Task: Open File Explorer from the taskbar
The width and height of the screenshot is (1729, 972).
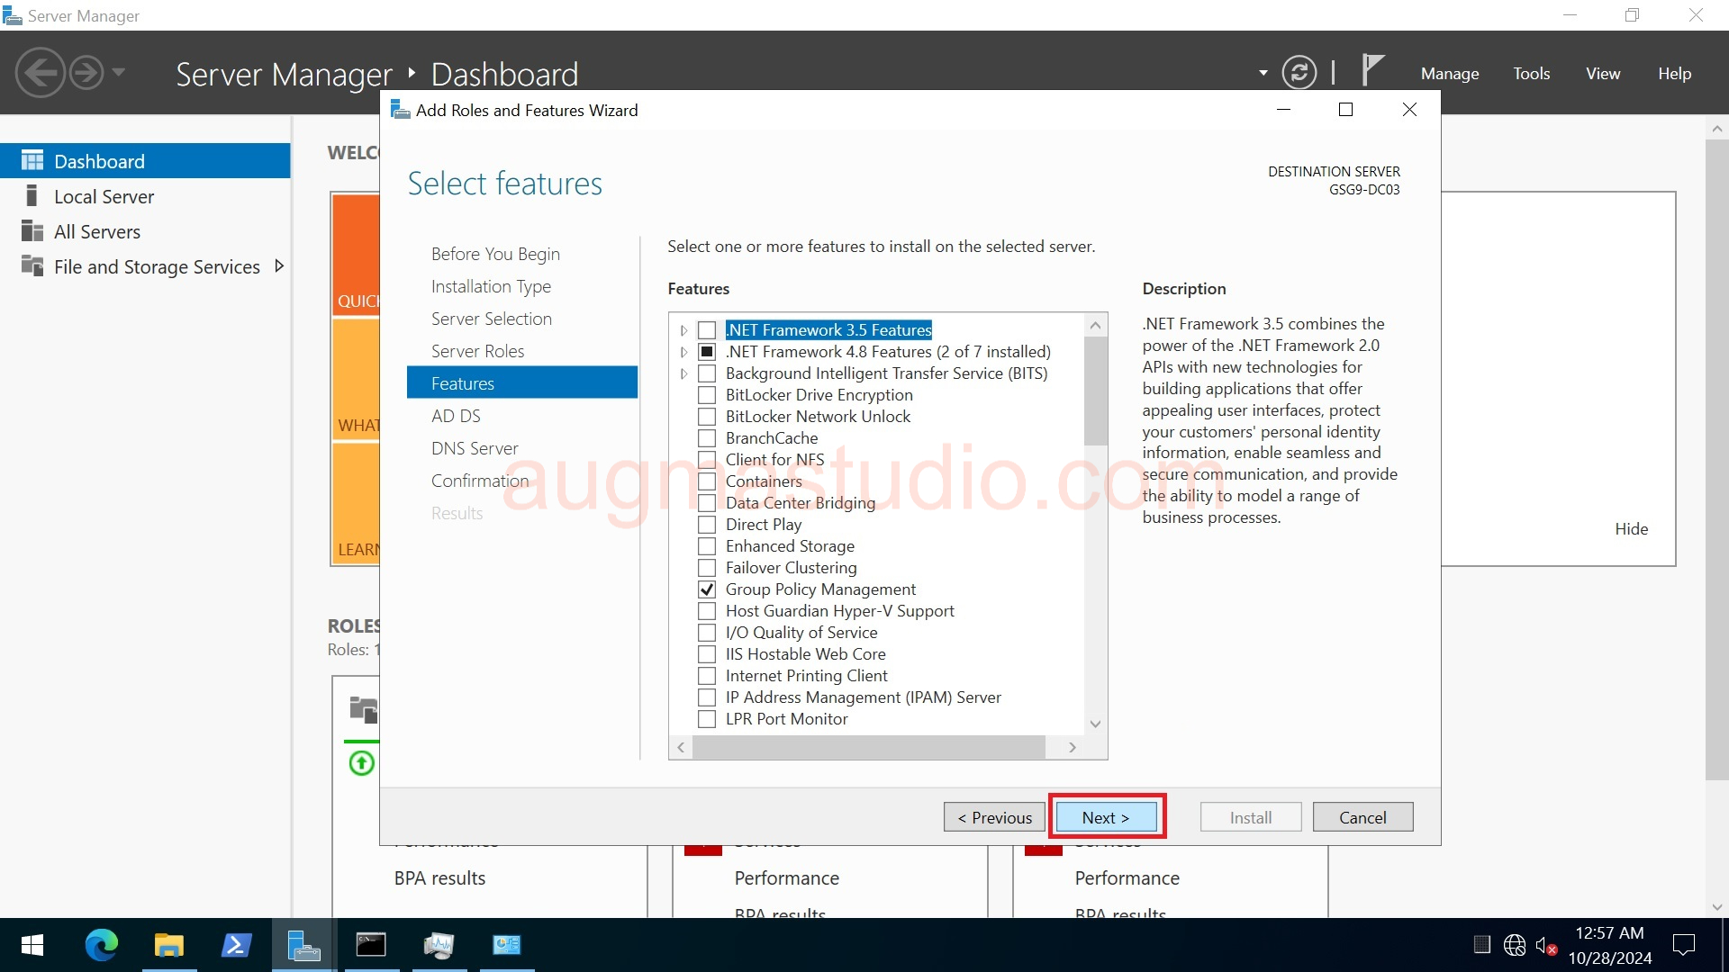Action: click(x=168, y=945)
